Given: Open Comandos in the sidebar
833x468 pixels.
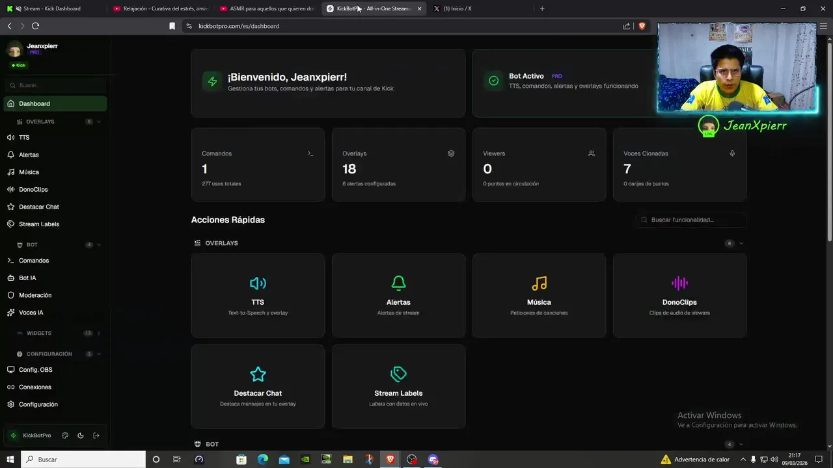Looking at the screenshot, I should [55, 261].
